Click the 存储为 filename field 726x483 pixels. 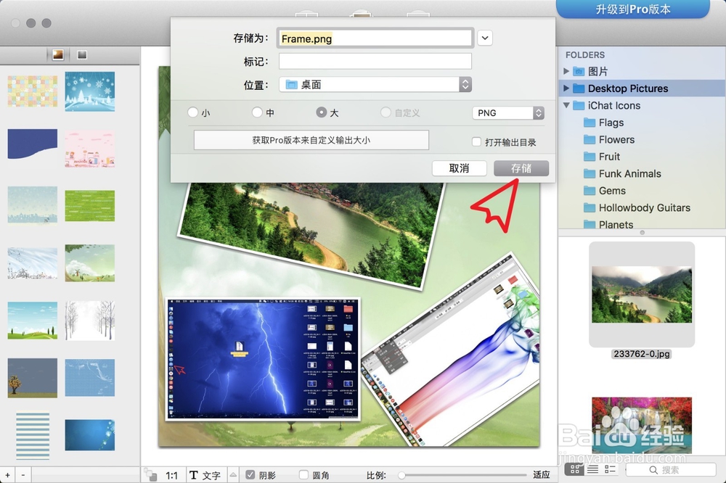pyautogui.click(x=375, y=38)
